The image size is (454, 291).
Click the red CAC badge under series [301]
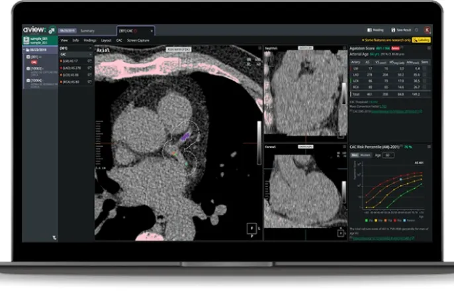click(x=34, y=62)
